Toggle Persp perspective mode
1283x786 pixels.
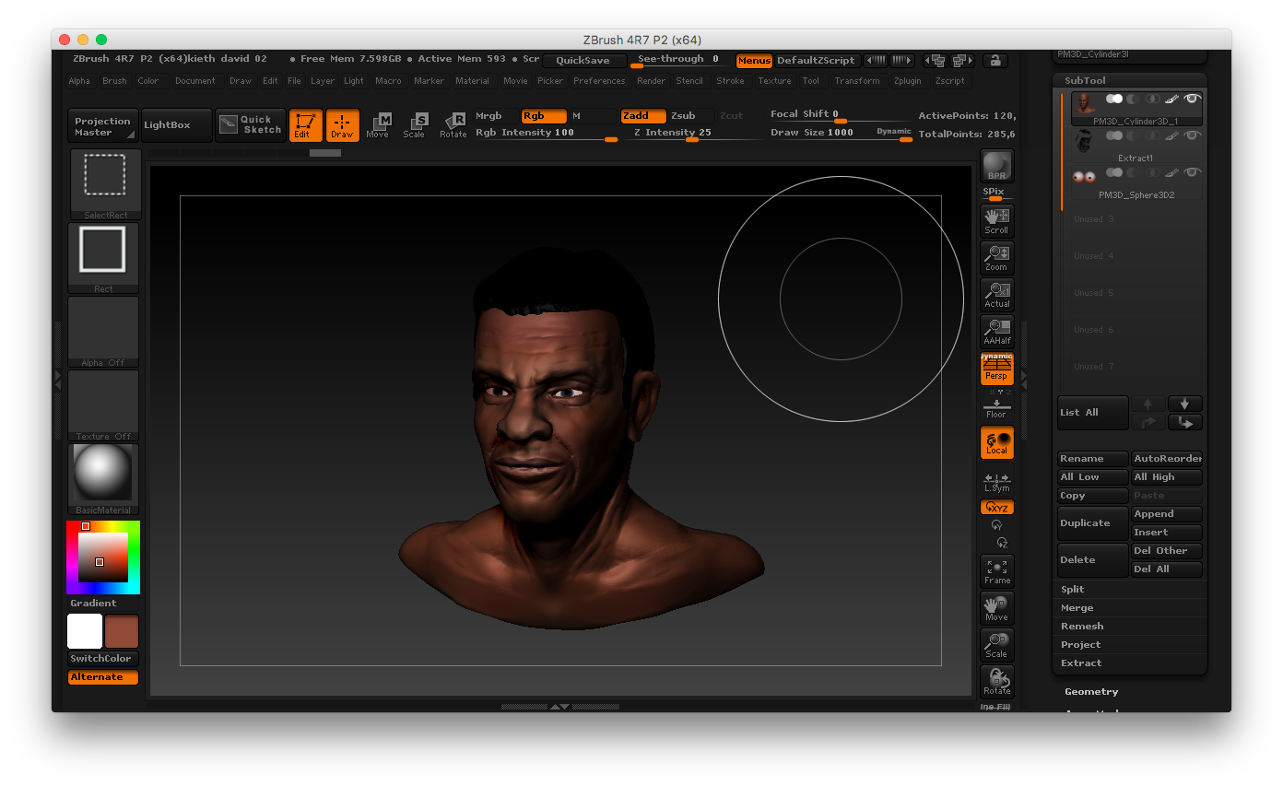(x=996, y=368)
